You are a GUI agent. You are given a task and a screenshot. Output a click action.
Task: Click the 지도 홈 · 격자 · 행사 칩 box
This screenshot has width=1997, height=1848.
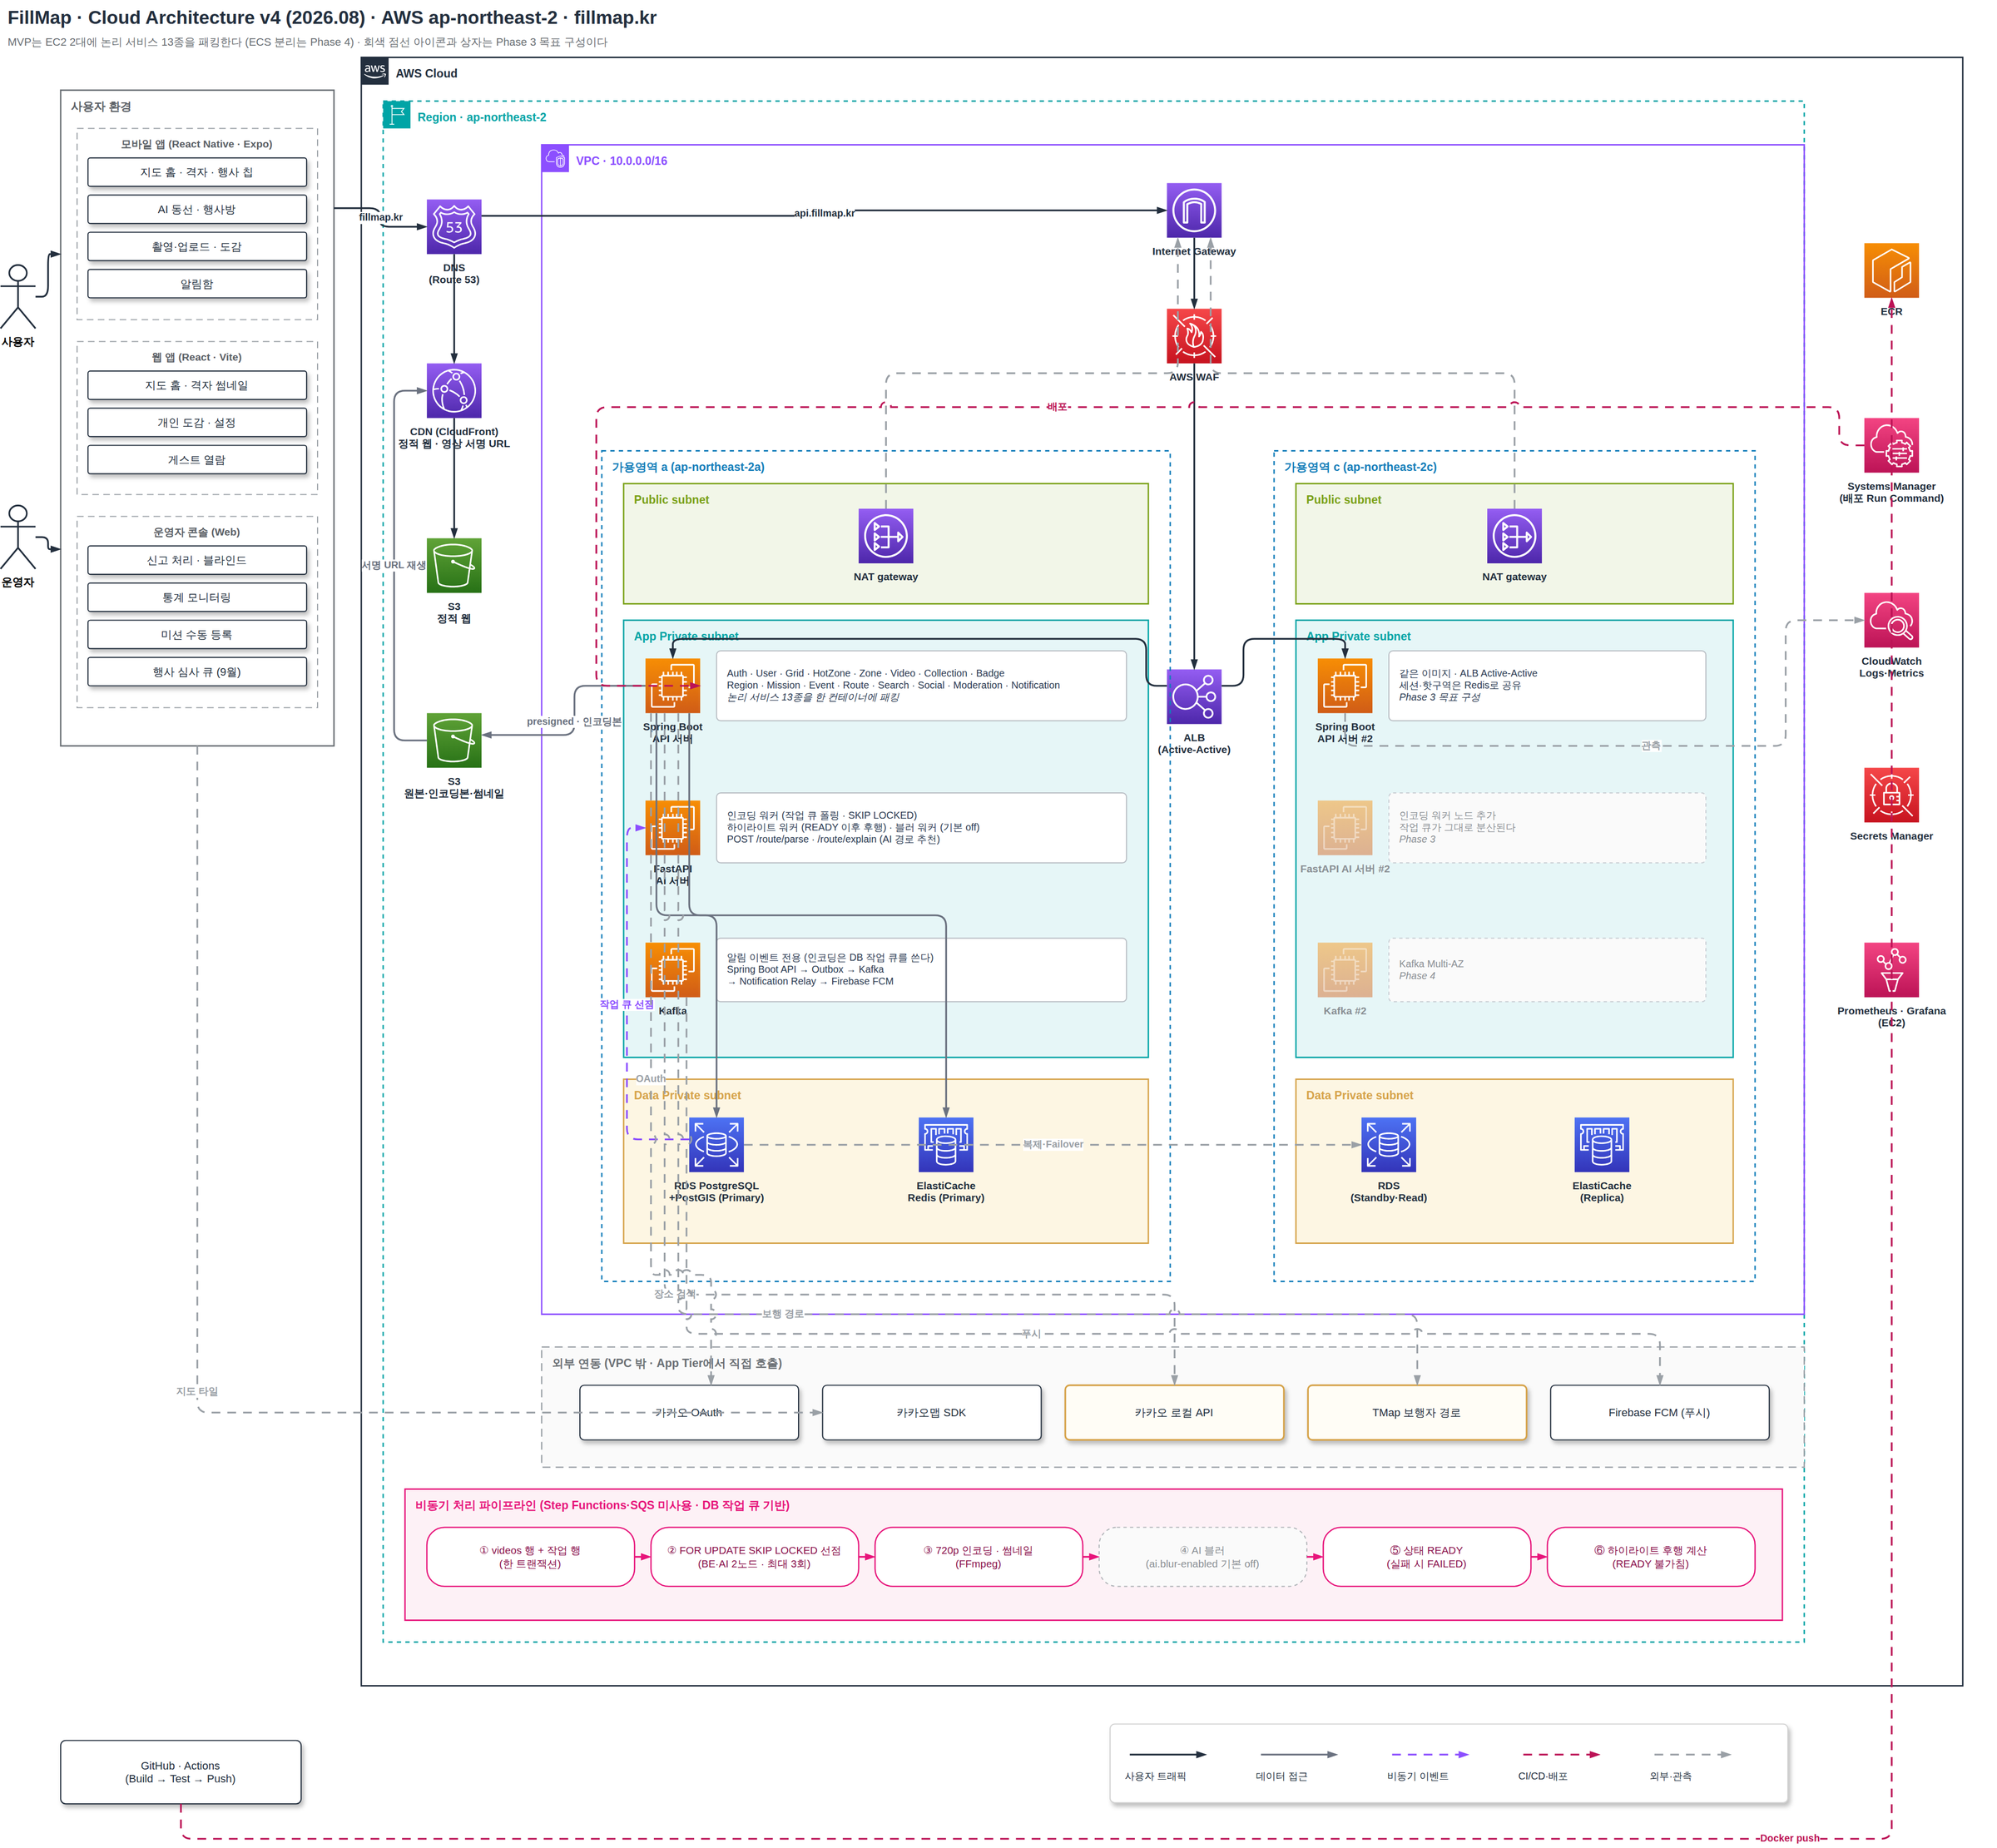pos(197,172)
